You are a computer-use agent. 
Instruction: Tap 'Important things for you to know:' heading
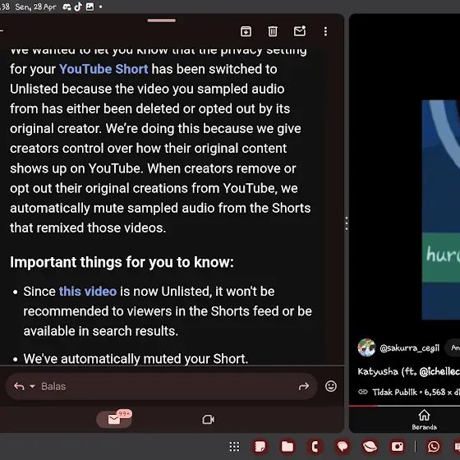(x=122, y=262)
